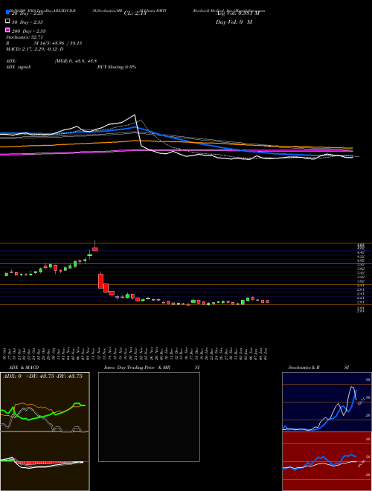Click the 'Avg Vol: 0.381 M' value
This screenshot has height=491, width=372.
click(x=237, y=13)
